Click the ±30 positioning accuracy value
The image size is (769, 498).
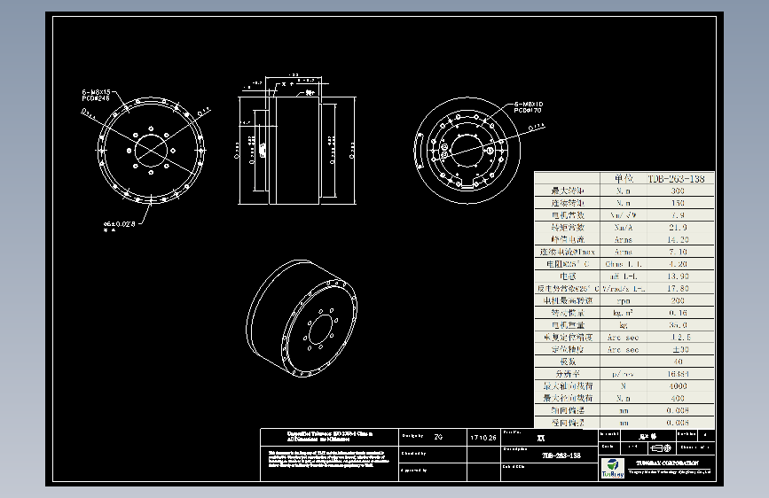pos(680,349)
